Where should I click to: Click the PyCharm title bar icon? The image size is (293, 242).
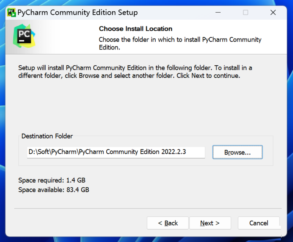tap(11, 13)
